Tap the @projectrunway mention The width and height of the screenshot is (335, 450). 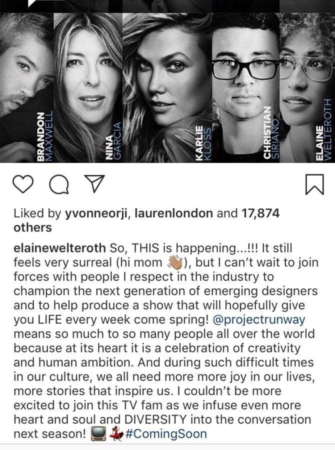[259, 320]
